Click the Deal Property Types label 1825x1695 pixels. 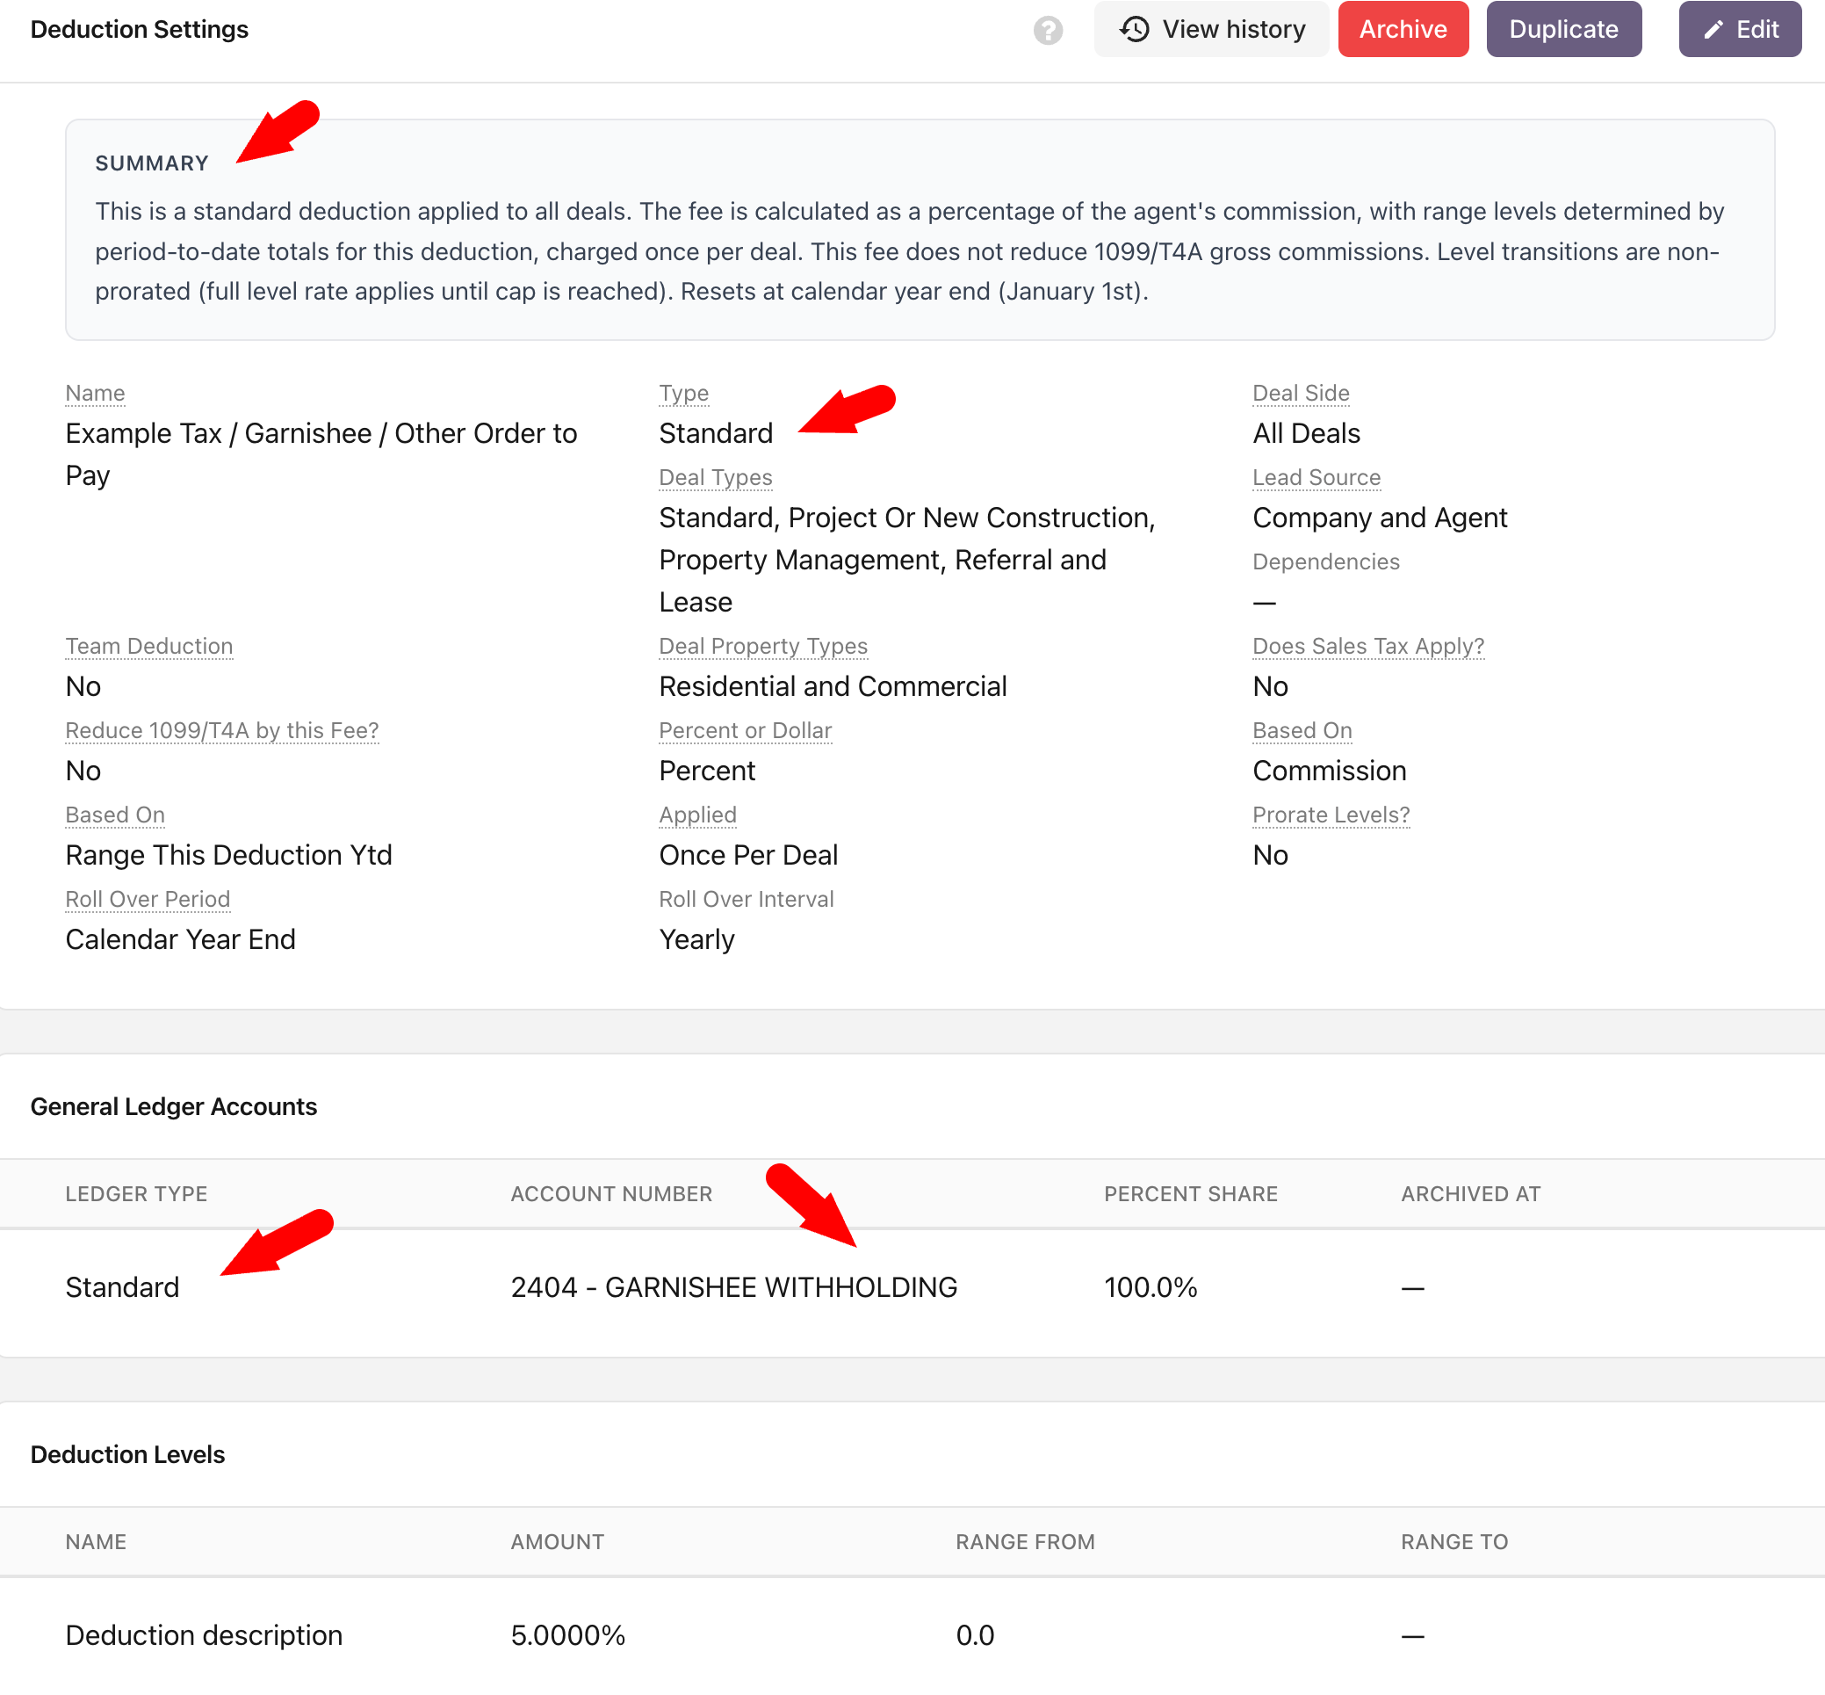pyautogui.click(x=763, y=646)
